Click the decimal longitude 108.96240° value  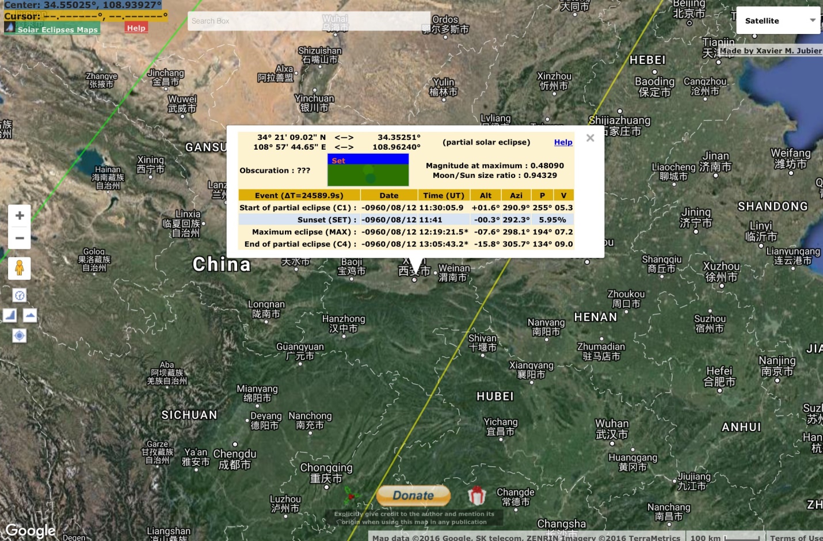(x=397, y=147)
